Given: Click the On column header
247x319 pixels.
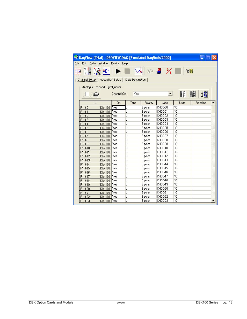Looking at the screenshot, I should tap(119, 103).
